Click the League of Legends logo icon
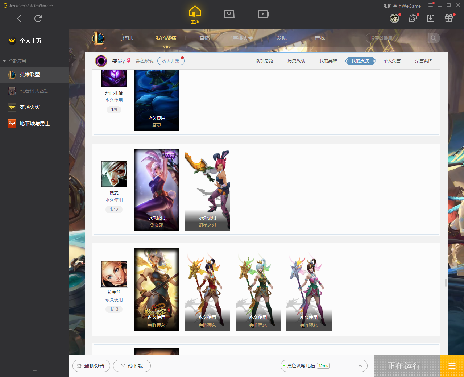Image resolution: width=464 pixels, height=377 pixels. coord(98,38)
